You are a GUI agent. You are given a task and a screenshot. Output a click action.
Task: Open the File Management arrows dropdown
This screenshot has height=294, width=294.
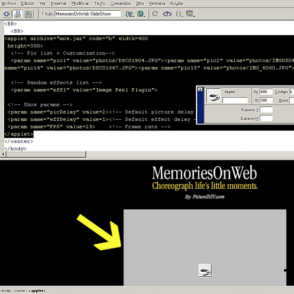pyautogui.click(x=129, y=14)
